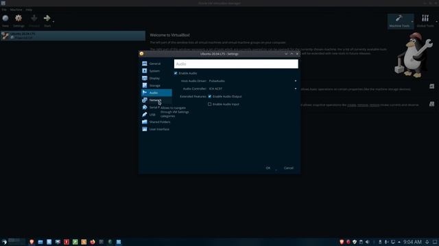Open notifications bell in system tray

[427, 242]
